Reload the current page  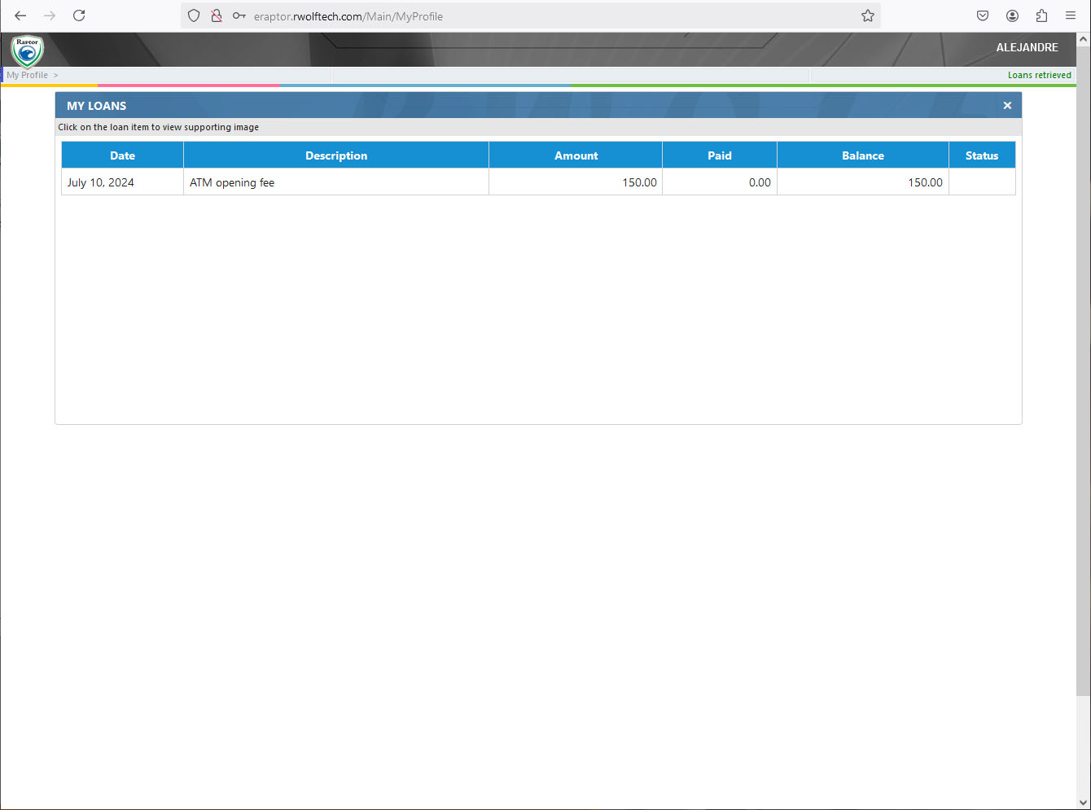(x=79, y=15)
